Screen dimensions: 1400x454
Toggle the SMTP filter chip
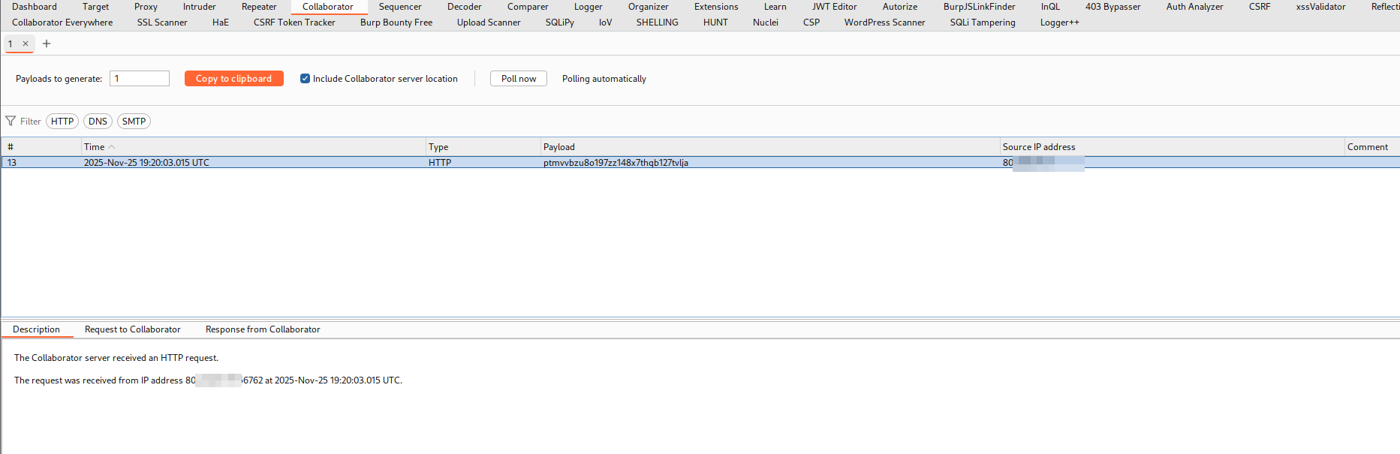134,122
